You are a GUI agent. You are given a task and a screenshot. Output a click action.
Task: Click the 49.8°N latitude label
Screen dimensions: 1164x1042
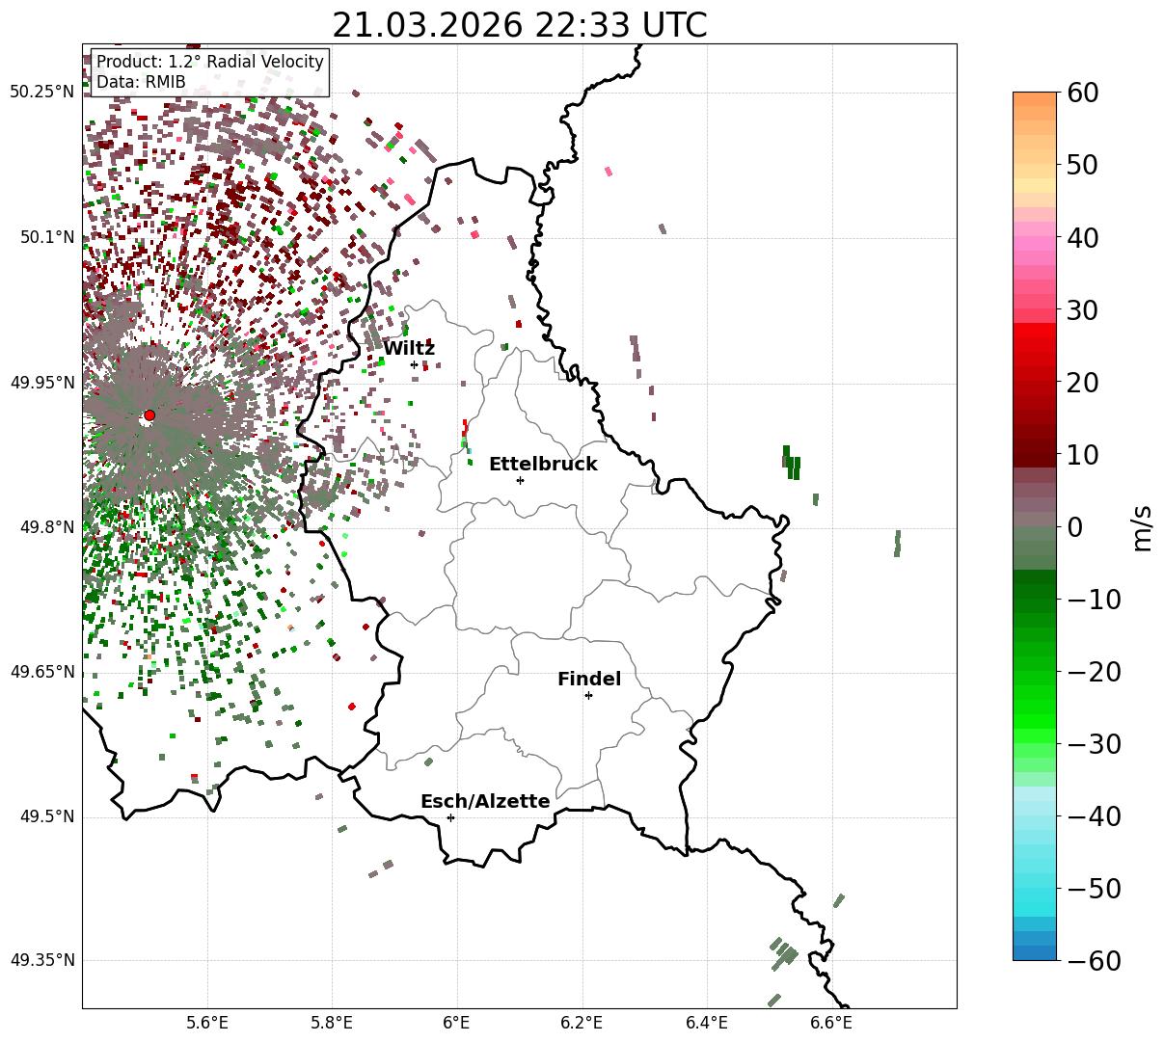[x=46, y=527]
